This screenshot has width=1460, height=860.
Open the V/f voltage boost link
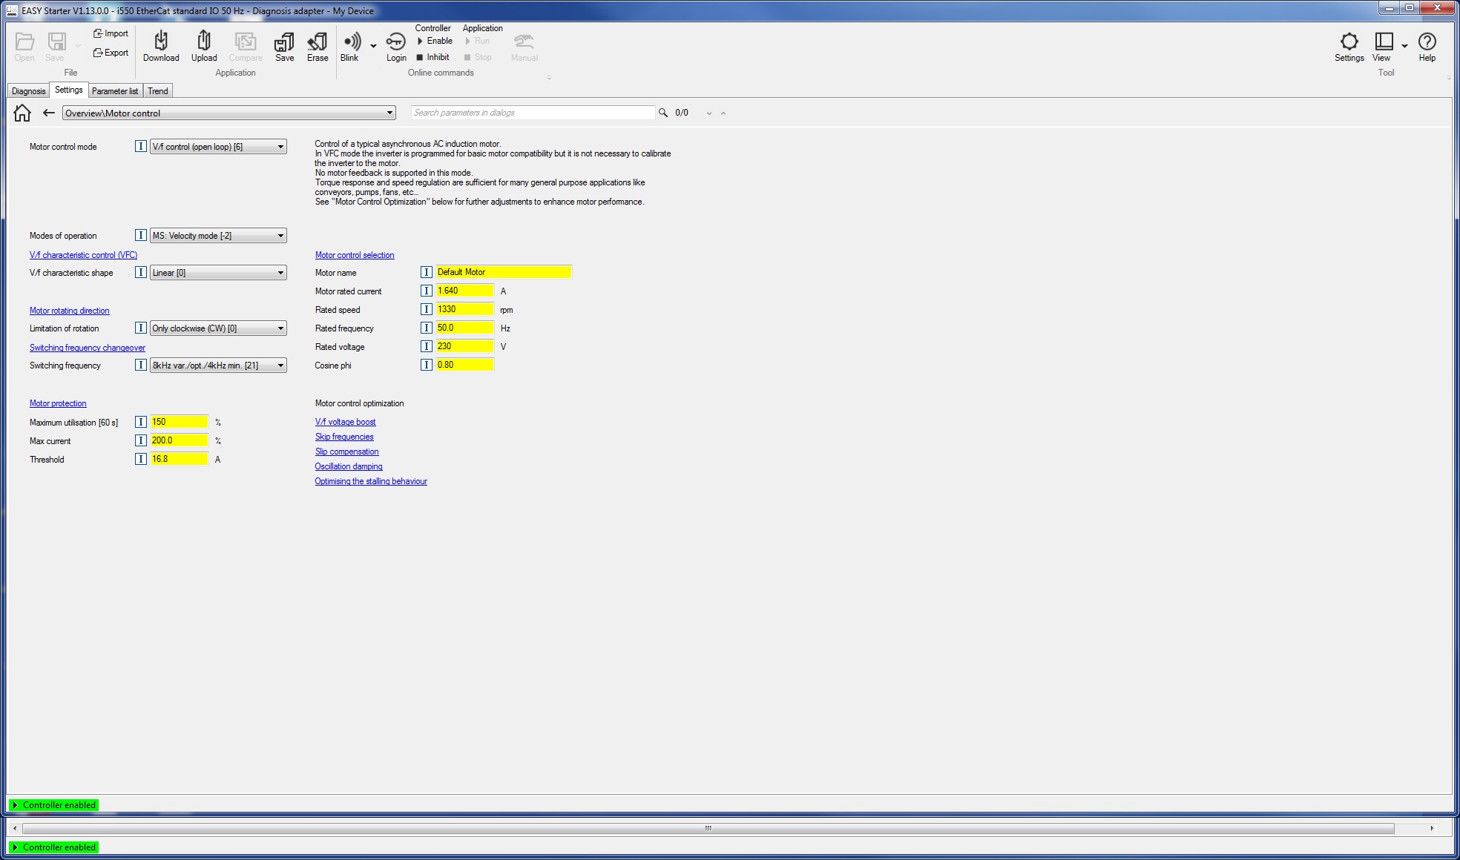[345, 422]
